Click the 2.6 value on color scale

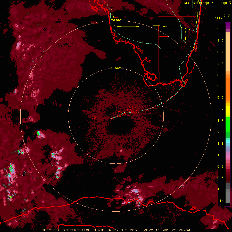(220, 132)
